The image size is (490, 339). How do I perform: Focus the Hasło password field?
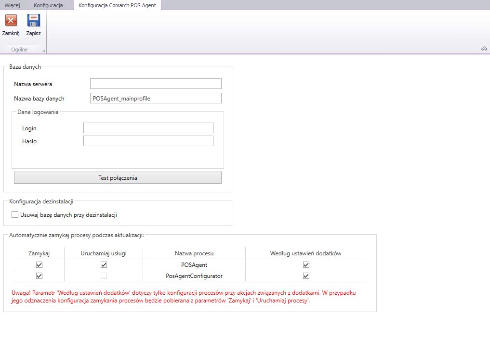(148, 141)
